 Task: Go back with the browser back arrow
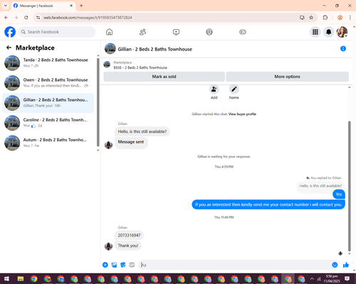6,17
